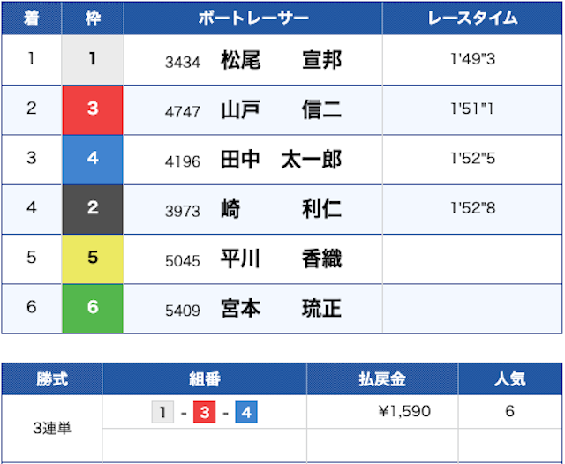Click the blue lane 4 frame badge
The height and width of the screenshot is (464, 565).
(93, 160)
